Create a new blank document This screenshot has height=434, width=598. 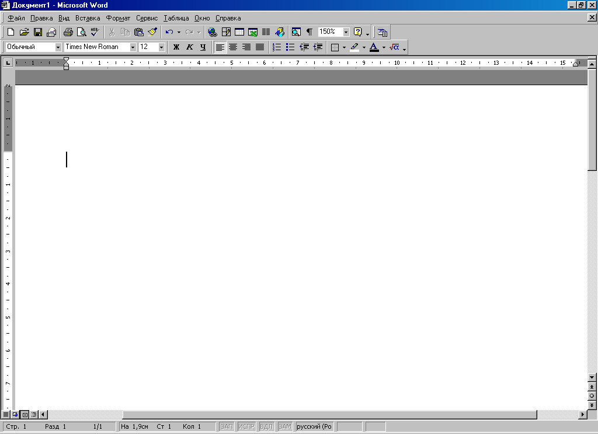click(x=11, y=32)
